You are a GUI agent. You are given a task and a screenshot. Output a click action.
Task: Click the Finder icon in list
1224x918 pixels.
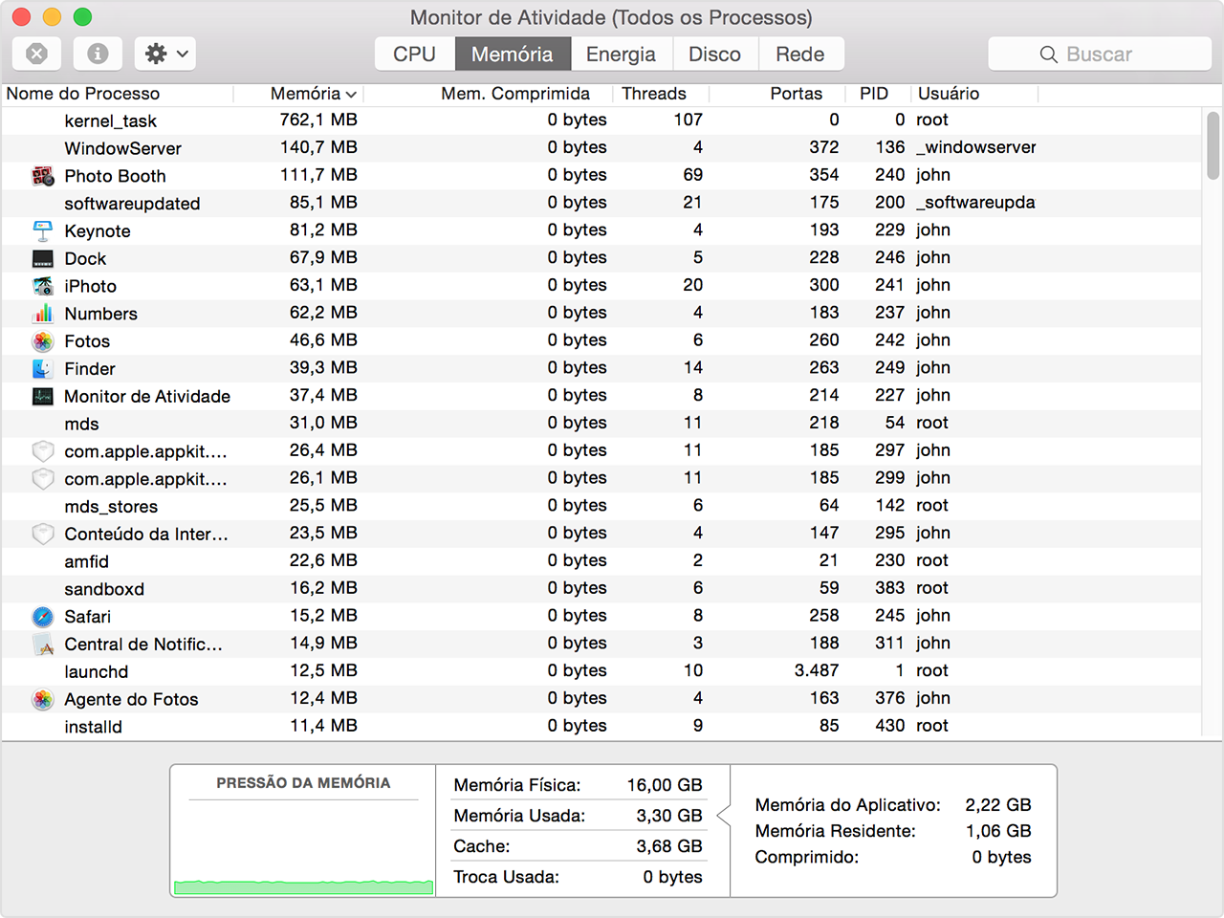[43, 369]
